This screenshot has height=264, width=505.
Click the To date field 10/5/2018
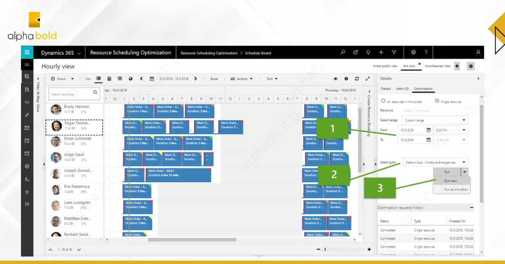pyautogui.click(x=412, y=140)
